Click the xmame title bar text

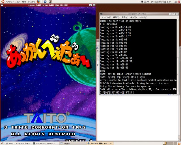point(48,5)
